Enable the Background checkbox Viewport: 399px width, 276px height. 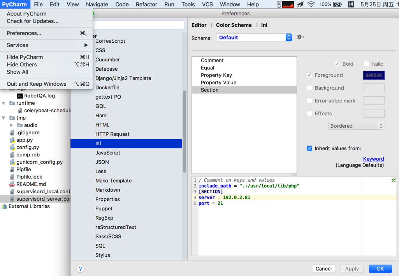coord(309,88)
